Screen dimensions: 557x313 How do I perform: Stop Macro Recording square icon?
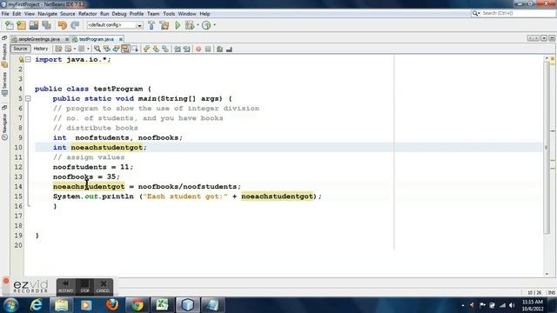click(x=208, y=49)
